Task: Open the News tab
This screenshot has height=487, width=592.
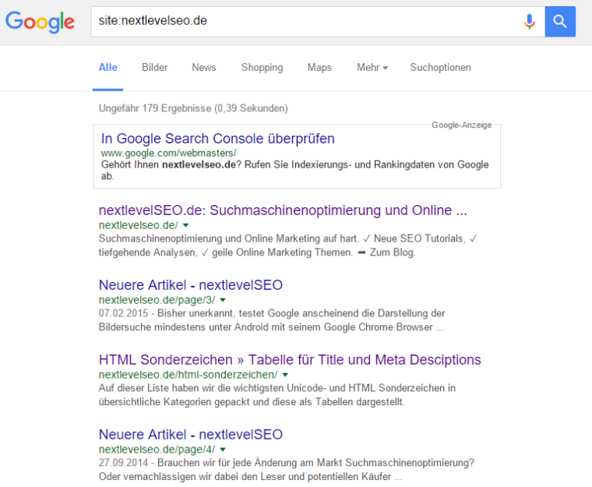Action: [204, 68]
